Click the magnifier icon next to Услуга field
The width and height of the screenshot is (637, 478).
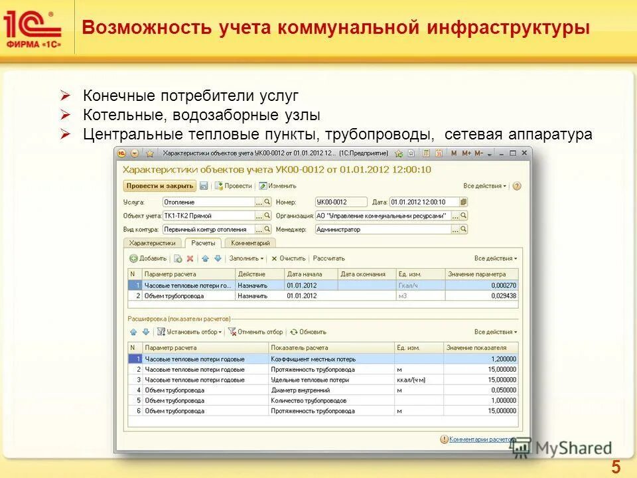click(267, 202)
